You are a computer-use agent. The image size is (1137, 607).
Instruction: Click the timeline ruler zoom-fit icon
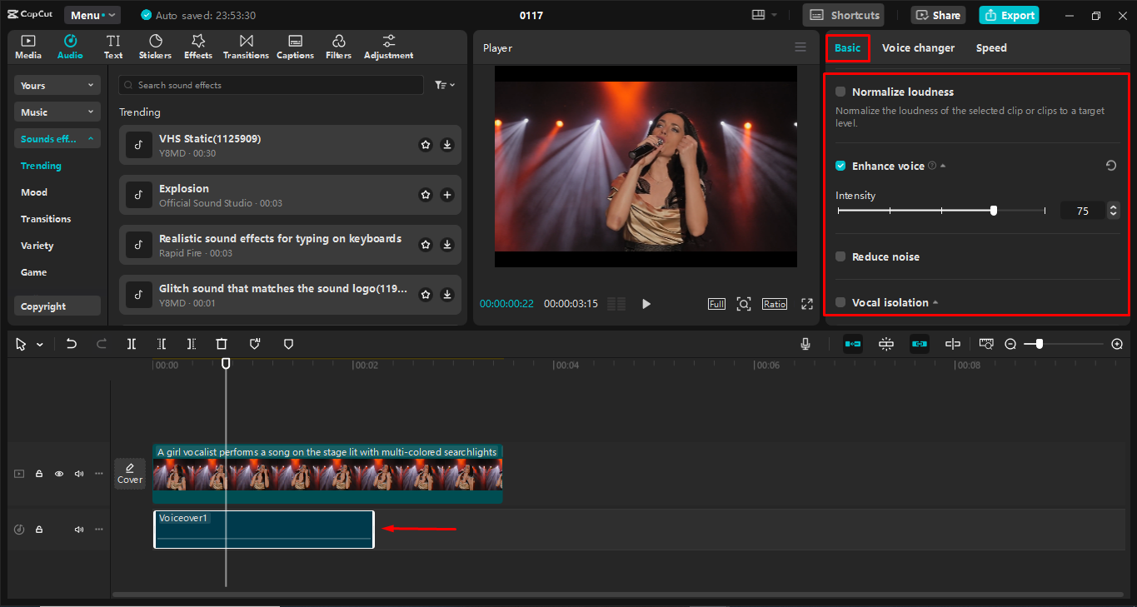(x=986, y=344)
